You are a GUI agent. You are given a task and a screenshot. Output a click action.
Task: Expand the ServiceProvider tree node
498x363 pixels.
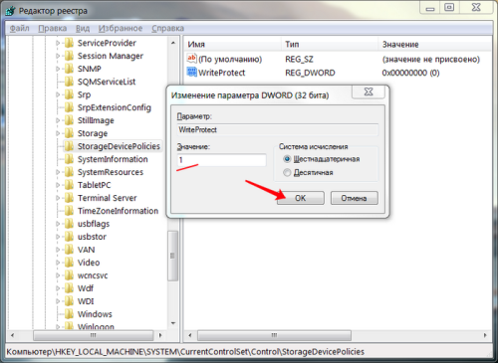point(58,43)
